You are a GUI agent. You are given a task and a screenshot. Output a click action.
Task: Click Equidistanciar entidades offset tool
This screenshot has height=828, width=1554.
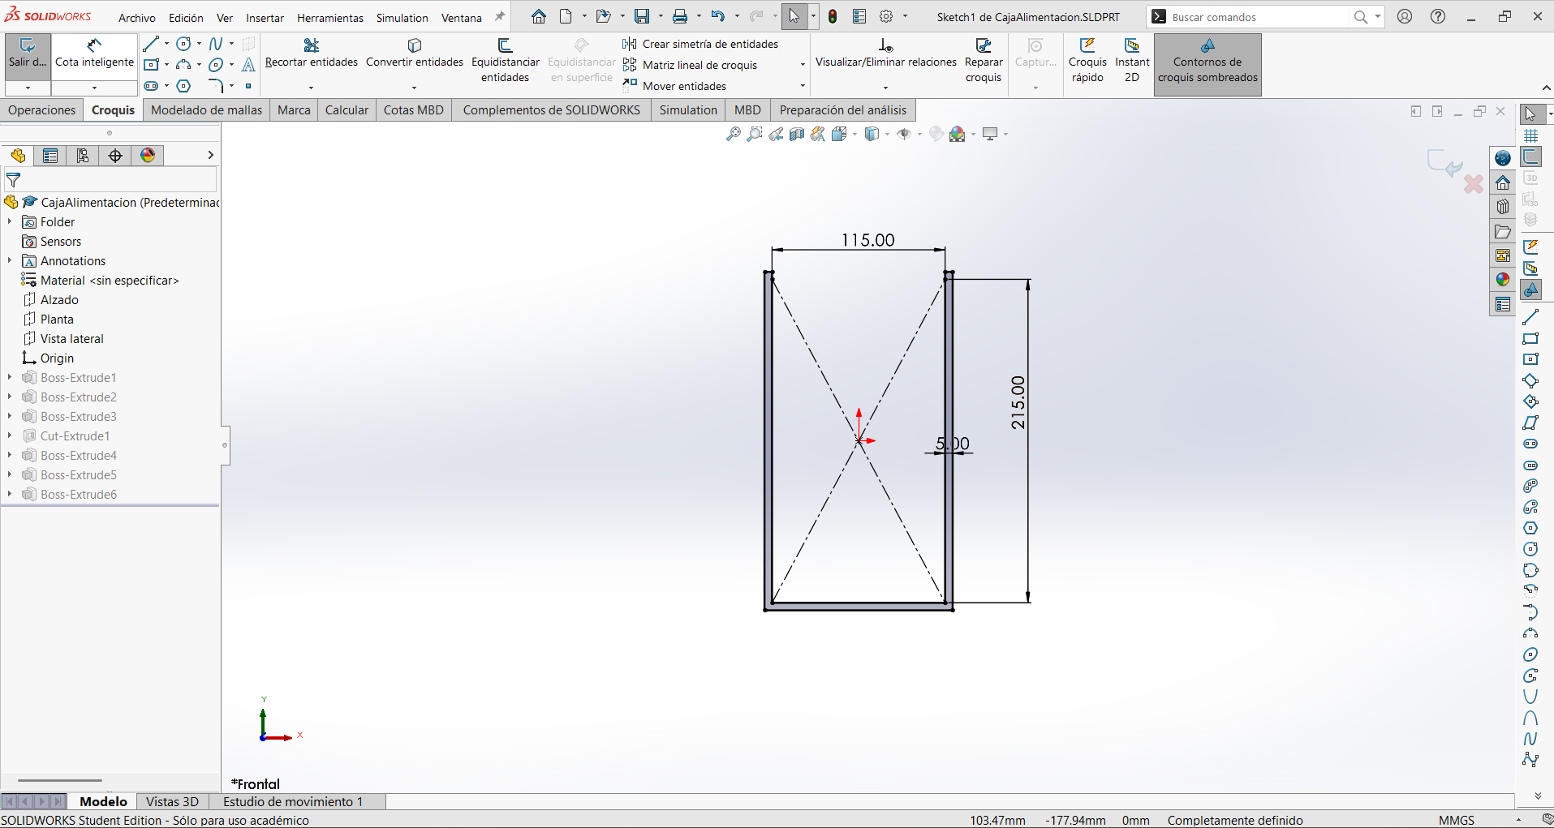coord(505,61)
